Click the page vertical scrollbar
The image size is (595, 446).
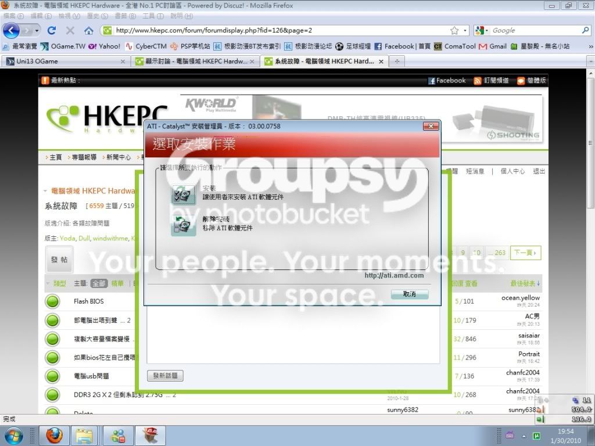[x=590, y=243]
